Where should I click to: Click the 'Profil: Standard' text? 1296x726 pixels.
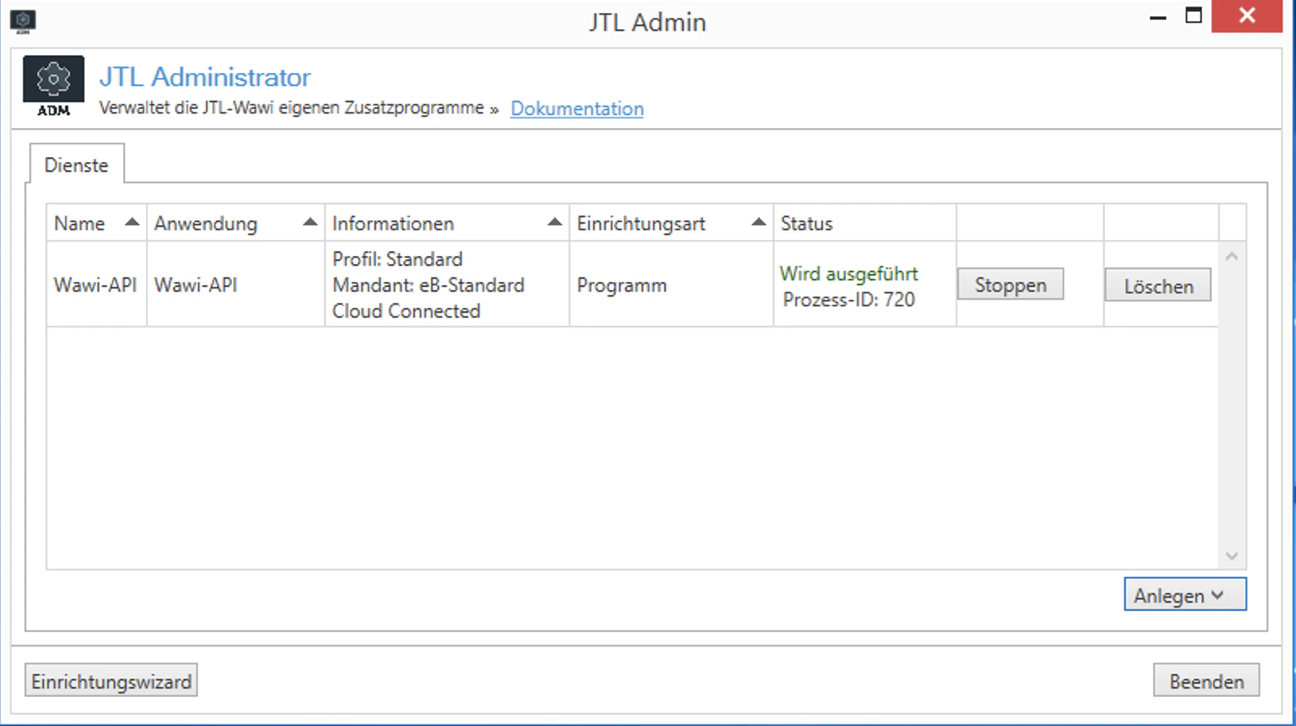click(x=397, y=259)
